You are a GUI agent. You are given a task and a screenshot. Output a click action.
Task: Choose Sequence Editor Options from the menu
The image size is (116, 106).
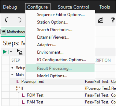[60, 15]
